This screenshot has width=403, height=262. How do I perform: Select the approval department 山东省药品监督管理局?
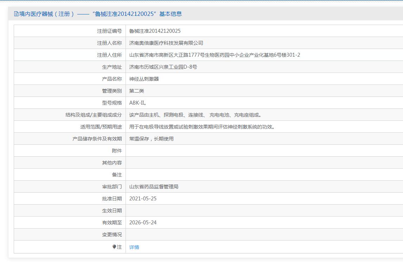pos(154,187)
